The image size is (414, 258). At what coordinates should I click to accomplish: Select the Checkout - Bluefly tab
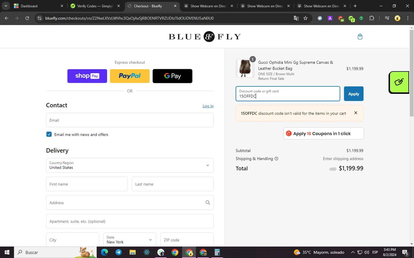152,6
